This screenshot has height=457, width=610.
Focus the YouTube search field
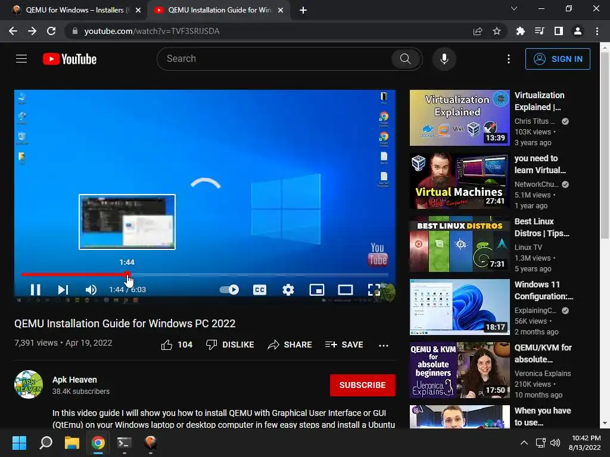274,59
